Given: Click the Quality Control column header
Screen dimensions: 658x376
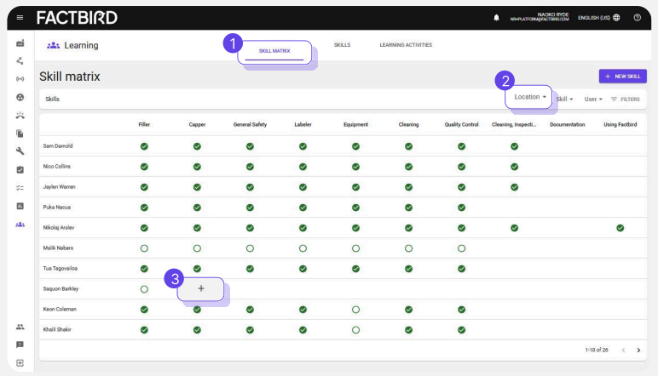Looking at the screenshot, I should tap(462, 124).
